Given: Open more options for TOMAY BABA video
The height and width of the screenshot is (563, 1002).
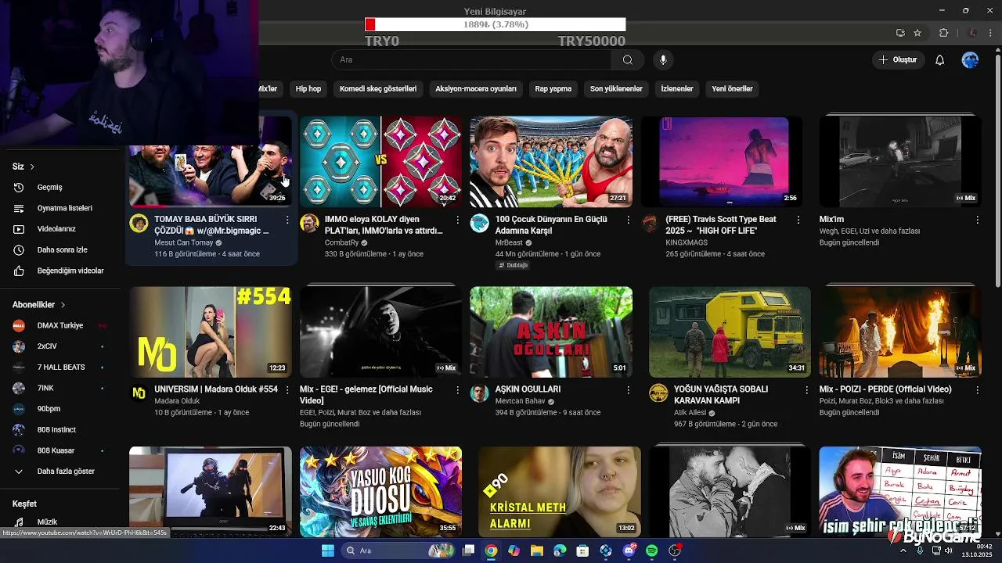Looking at the screenshot, I should click(x=287, y=220).
